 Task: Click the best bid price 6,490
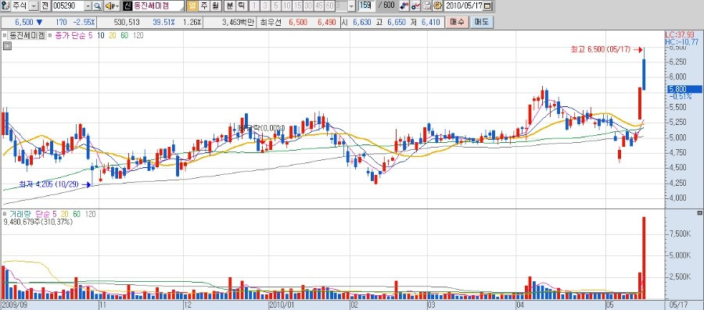(326, 22)
